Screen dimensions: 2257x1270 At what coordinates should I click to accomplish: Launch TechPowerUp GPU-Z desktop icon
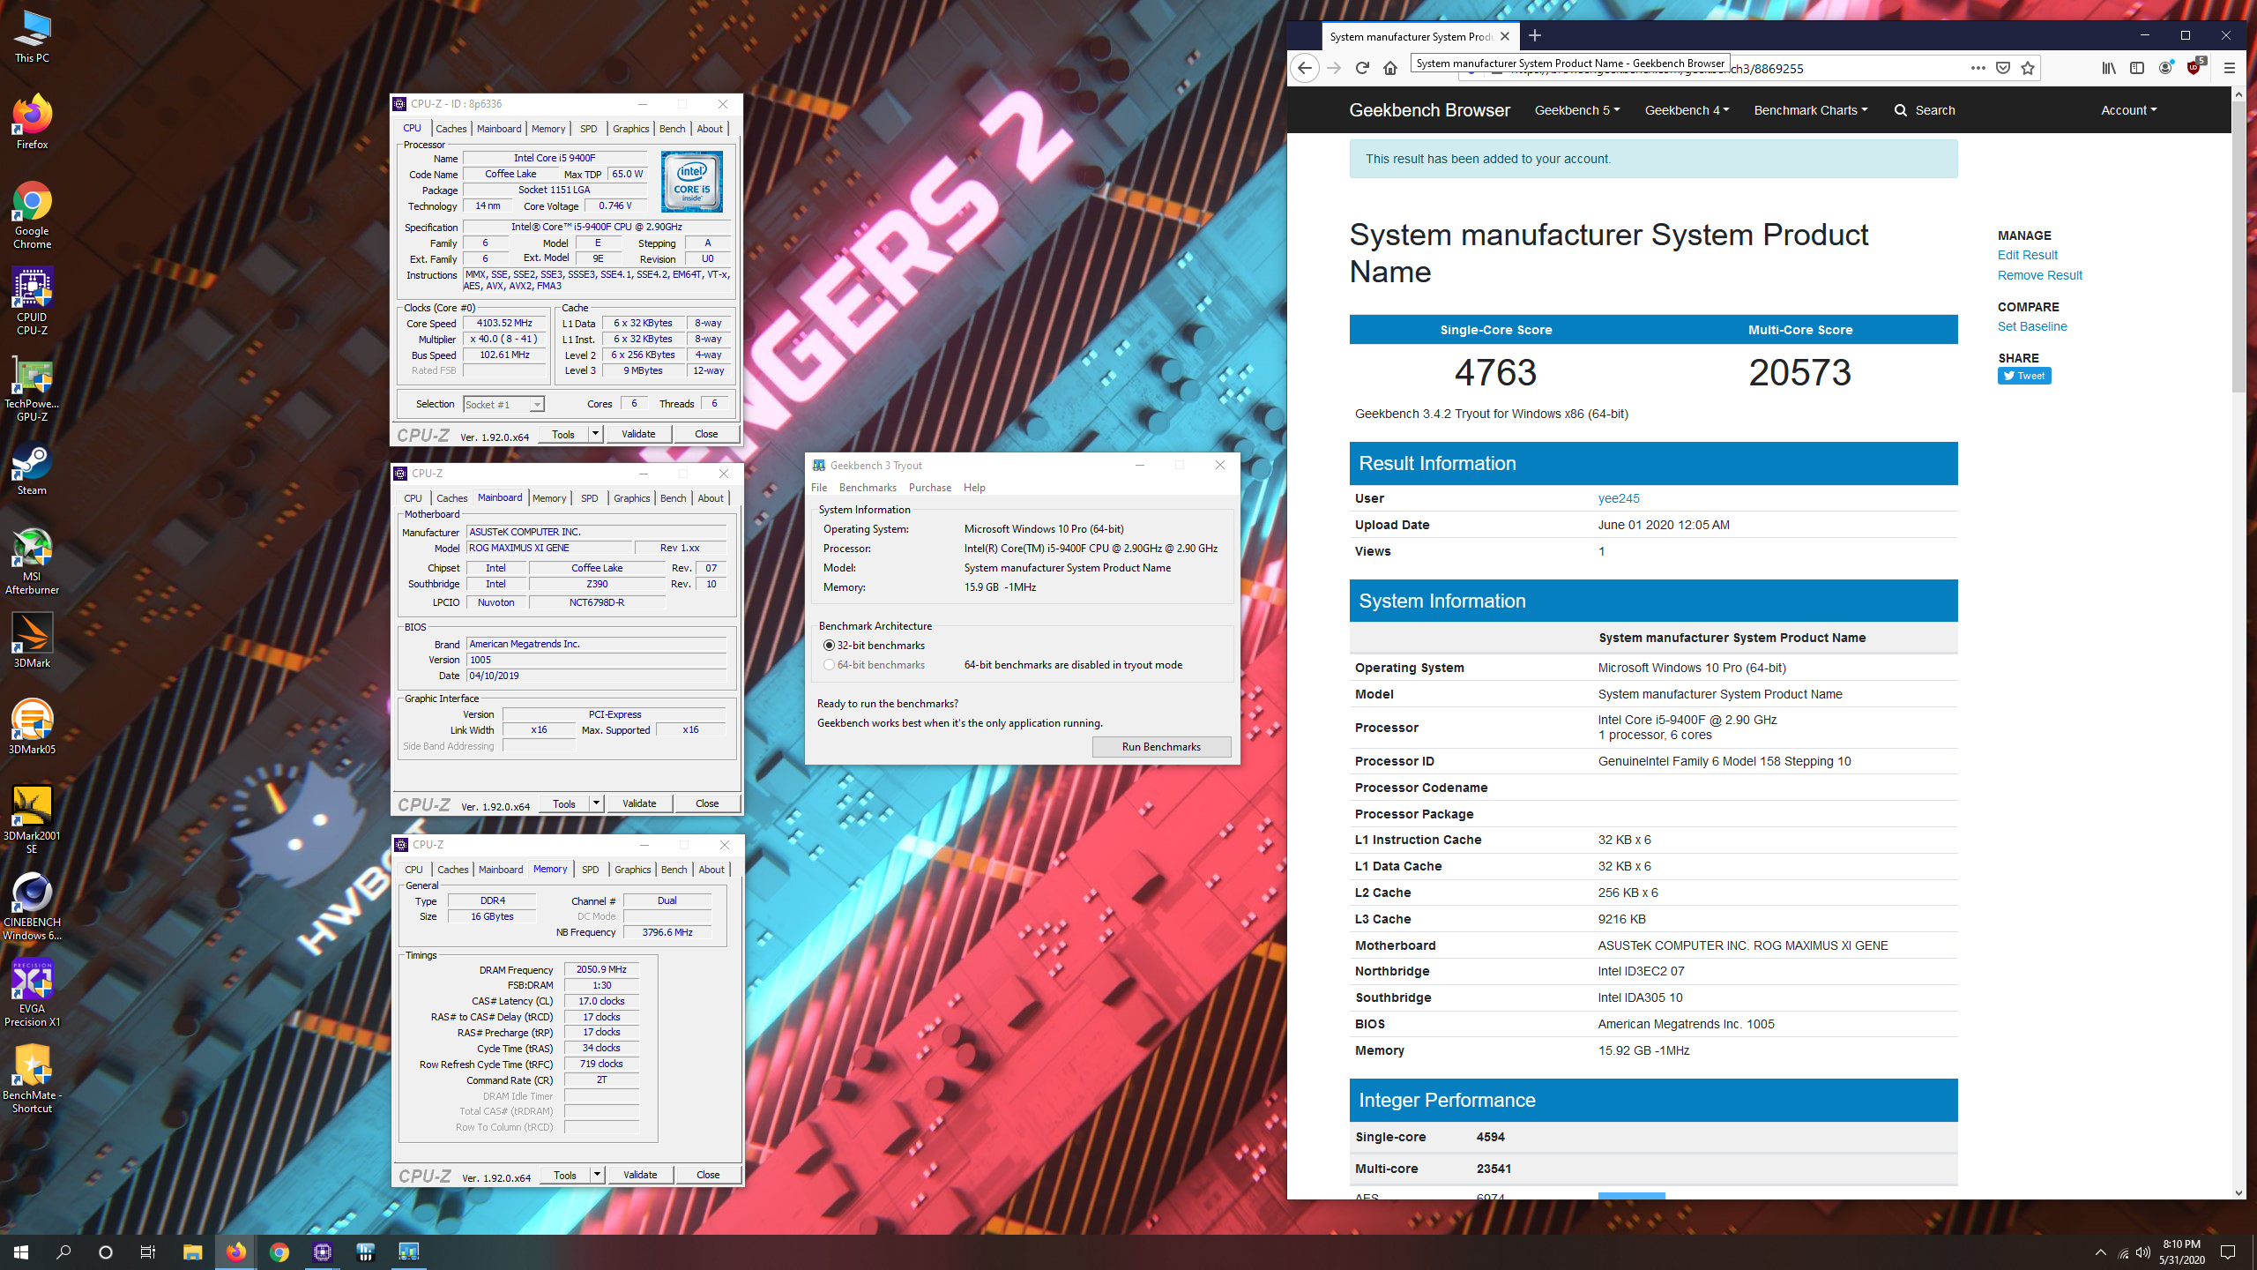point(32,388)
